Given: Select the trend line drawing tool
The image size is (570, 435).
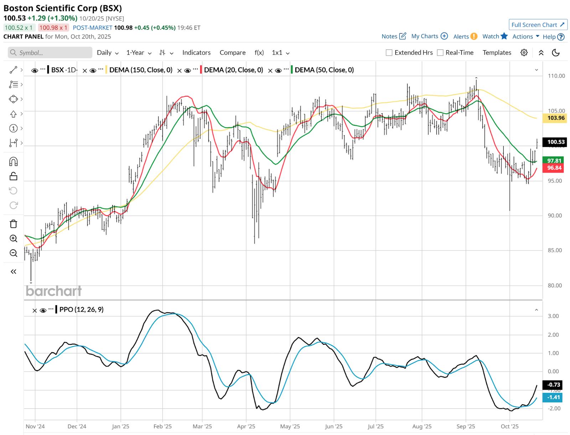Looking at the screenshot, I should (13, 70).
